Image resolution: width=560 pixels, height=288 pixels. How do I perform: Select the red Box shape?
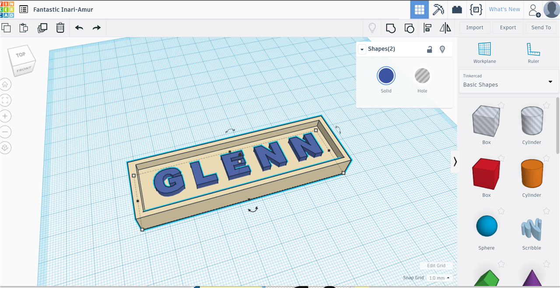click(x=486, y=174)
